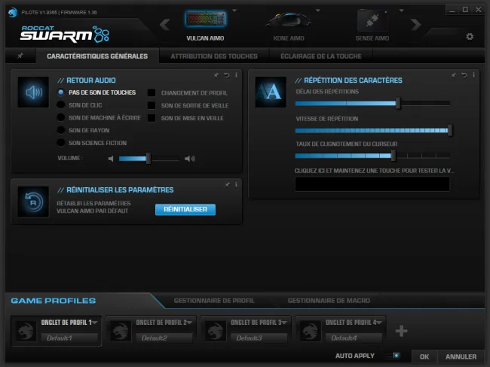Toggle the Auto Apply switch
The width and height of the screenshot is (490, 367).
394,356
